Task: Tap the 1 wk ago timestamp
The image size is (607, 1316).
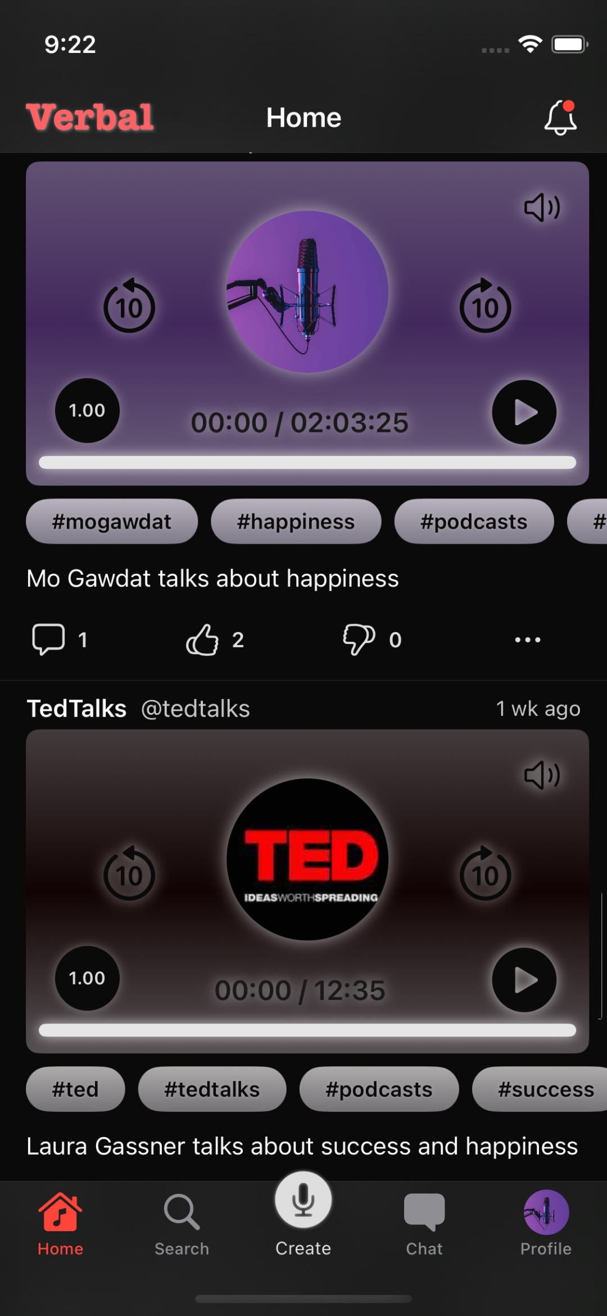Action: point(538,709)
